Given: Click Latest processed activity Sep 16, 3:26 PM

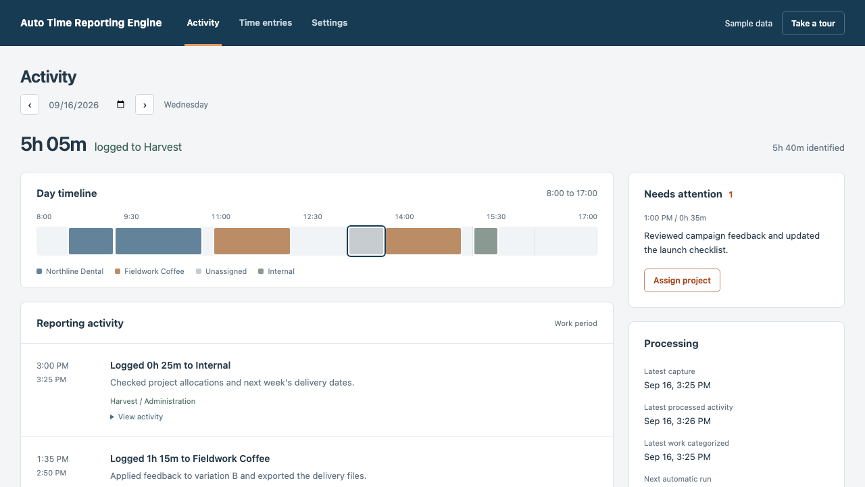Looking at the screenshot, I should (677, 421).
